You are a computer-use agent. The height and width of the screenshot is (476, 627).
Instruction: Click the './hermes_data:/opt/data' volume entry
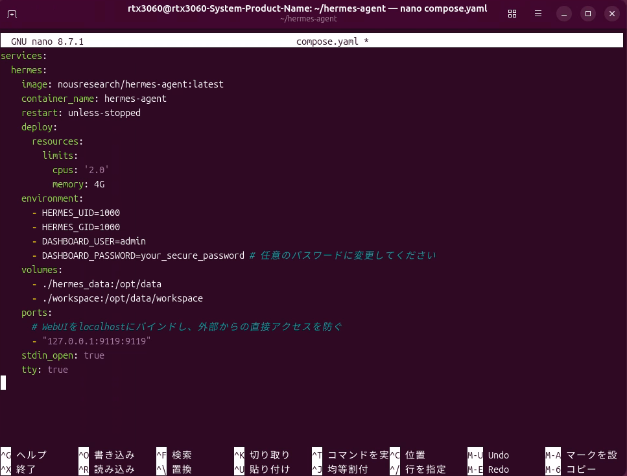(x=102, y=284)
